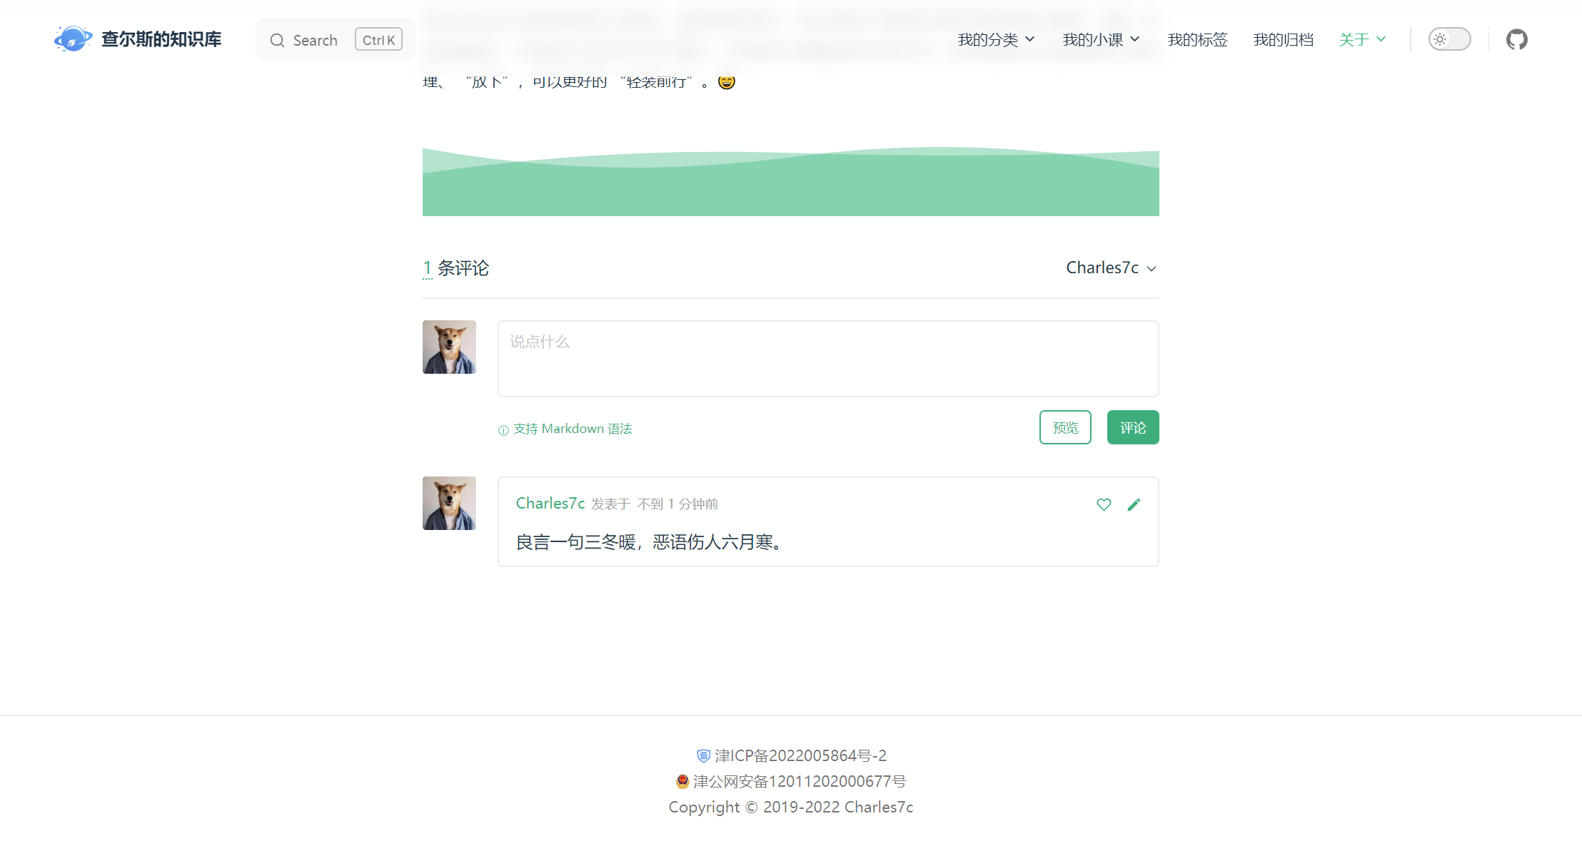Submit with the 评论 button
Image resolution: width=1582 pixels, height=846 pixels.
1133,427
